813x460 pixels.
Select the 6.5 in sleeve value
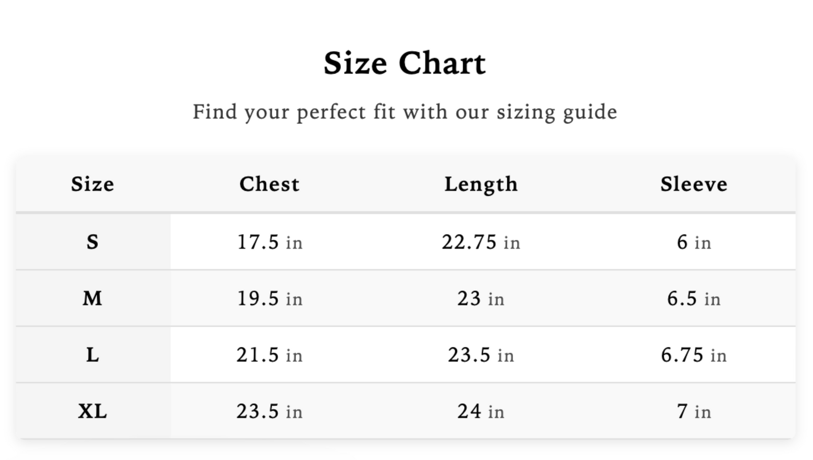click(694, 298)
